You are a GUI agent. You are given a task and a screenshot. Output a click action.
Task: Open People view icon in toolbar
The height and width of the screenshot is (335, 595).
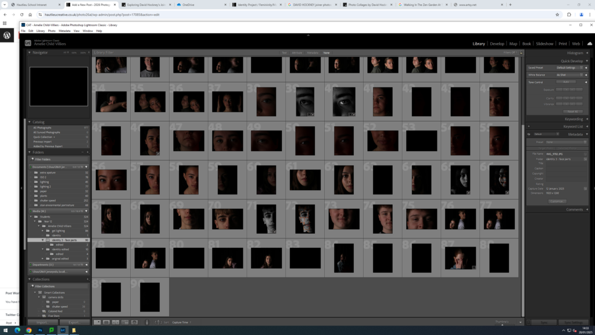click(134, 322)
